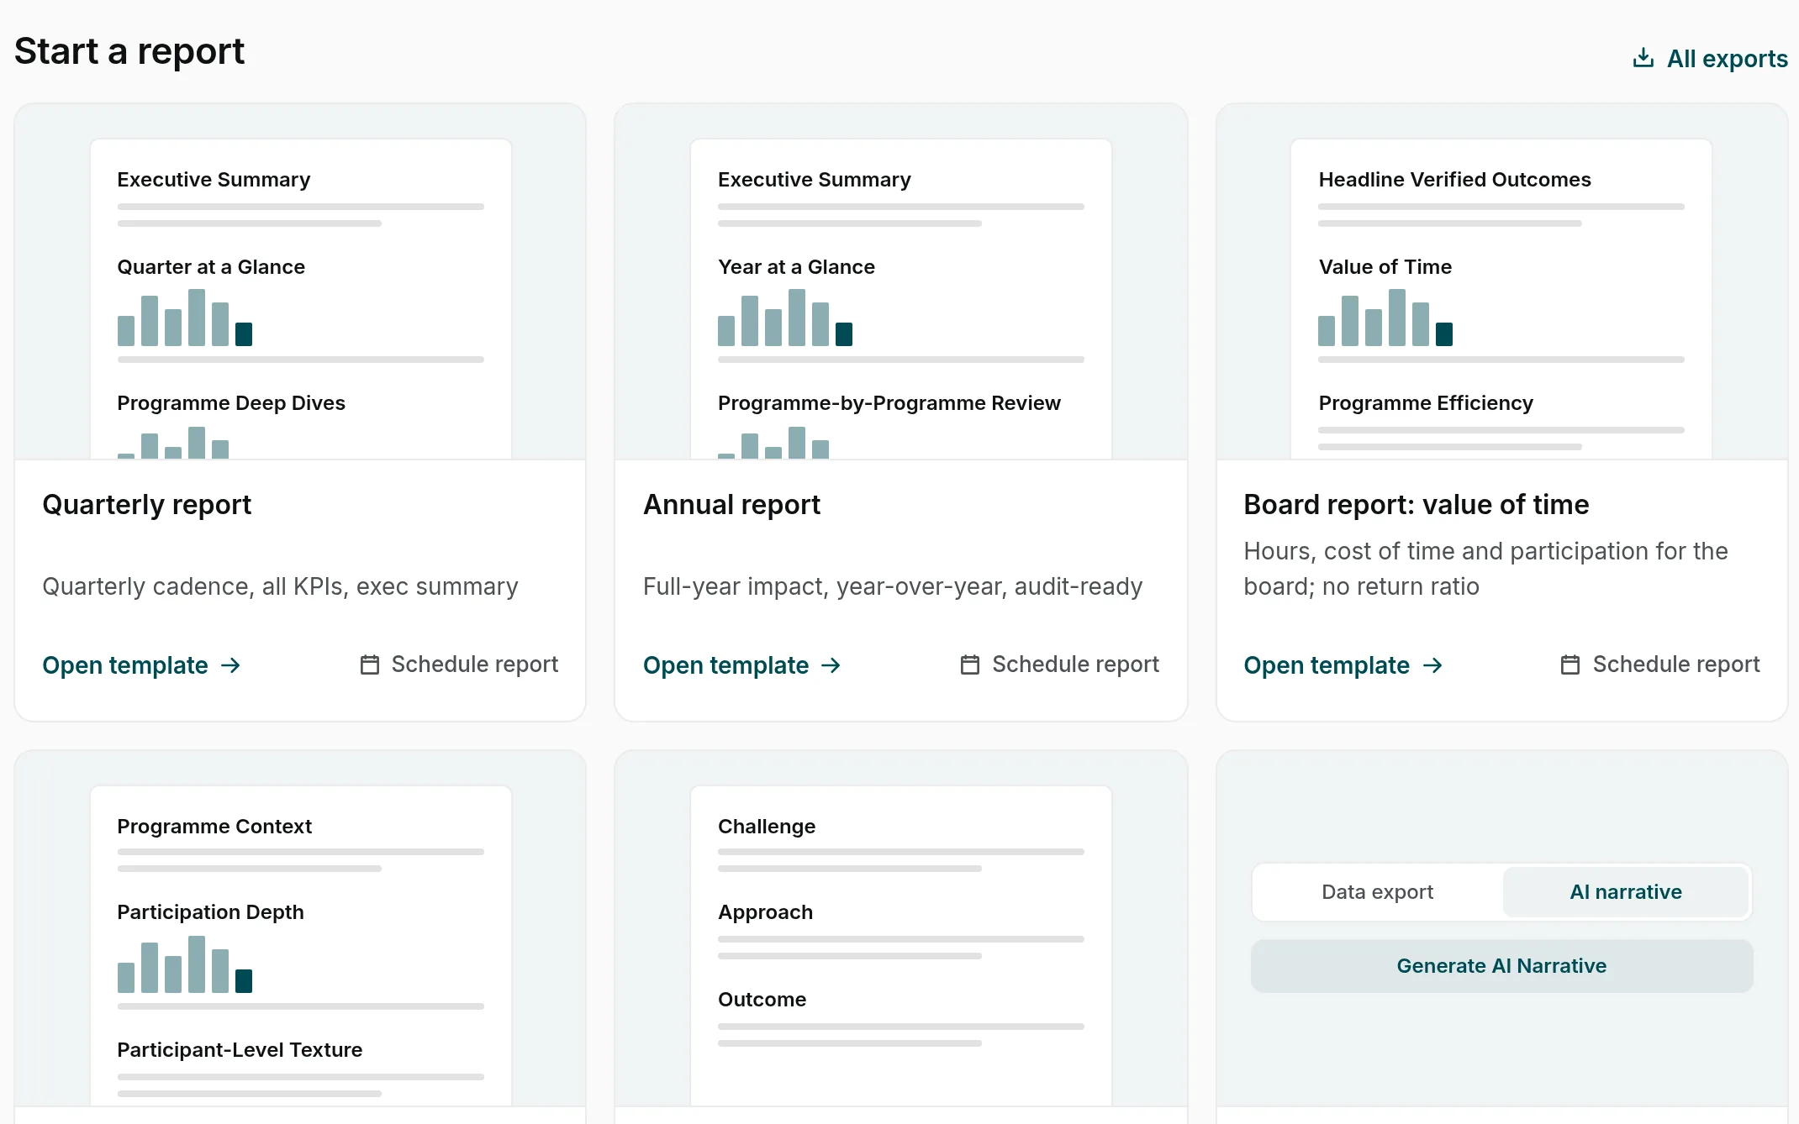Image resolution: width=1799 pixels, height=1124 pixels.
Task: Click the Year at a Glance bar chart
Action: (x=785, y=318)
